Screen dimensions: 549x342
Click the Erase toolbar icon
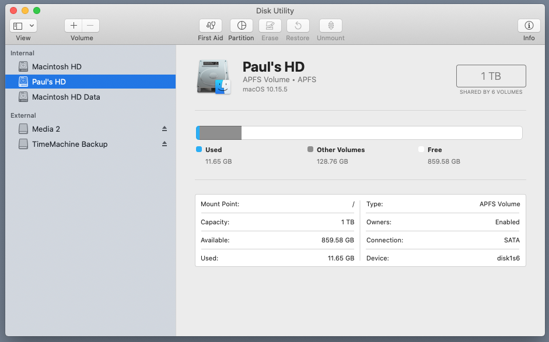coord(270,26)
